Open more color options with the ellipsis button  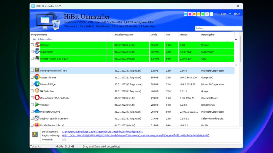211,14
